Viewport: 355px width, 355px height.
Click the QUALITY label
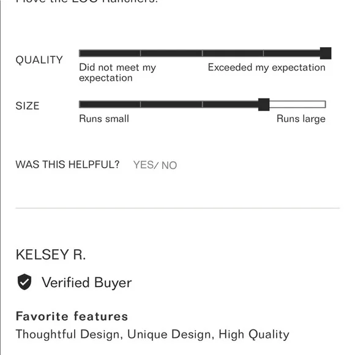click(39, 60)
